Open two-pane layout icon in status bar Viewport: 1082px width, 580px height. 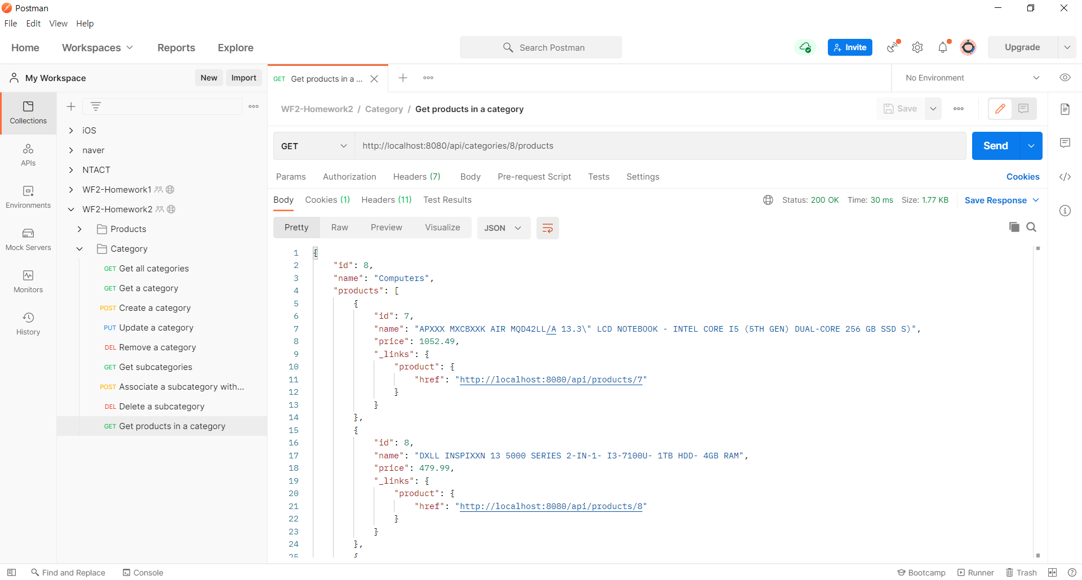pos(1053,572)
